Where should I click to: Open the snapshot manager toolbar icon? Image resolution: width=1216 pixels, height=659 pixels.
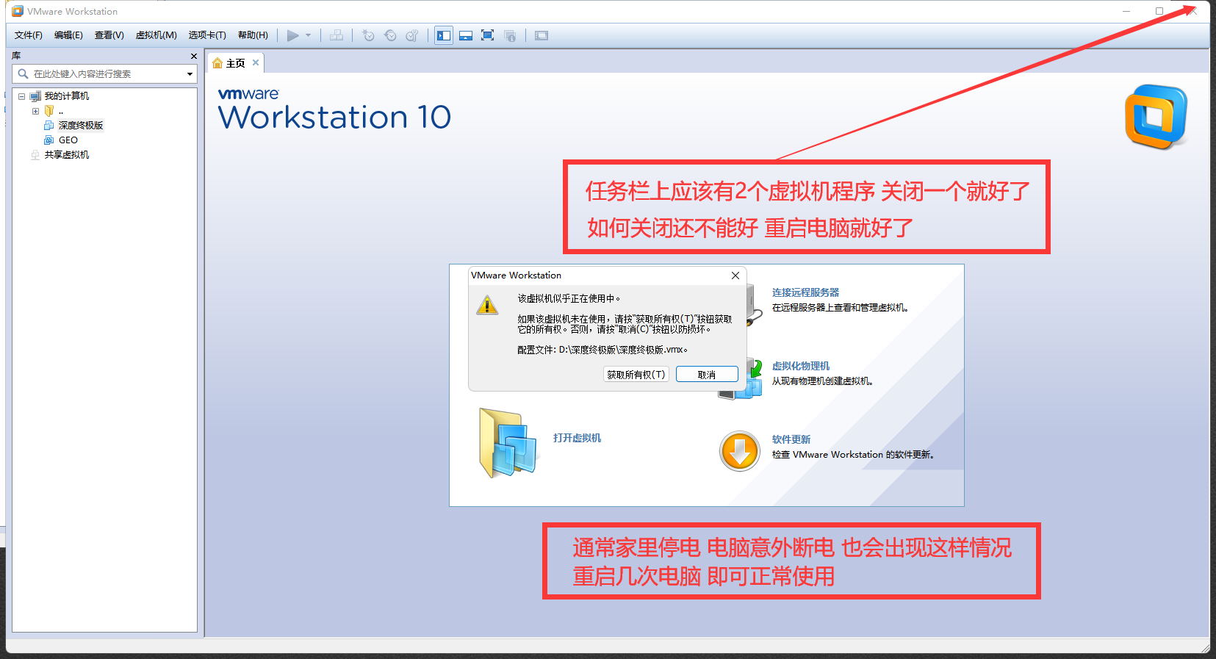[412, 35]
